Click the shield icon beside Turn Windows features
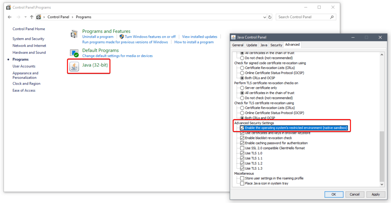Screen dimensions: 391x203 [x=122, y=37]
